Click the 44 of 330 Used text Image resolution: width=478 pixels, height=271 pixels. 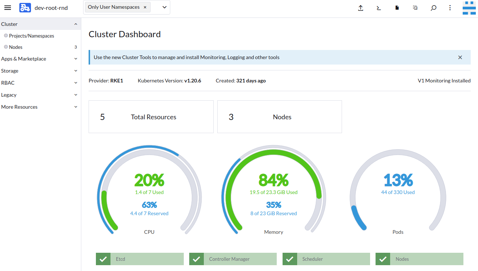click(398, 192)
